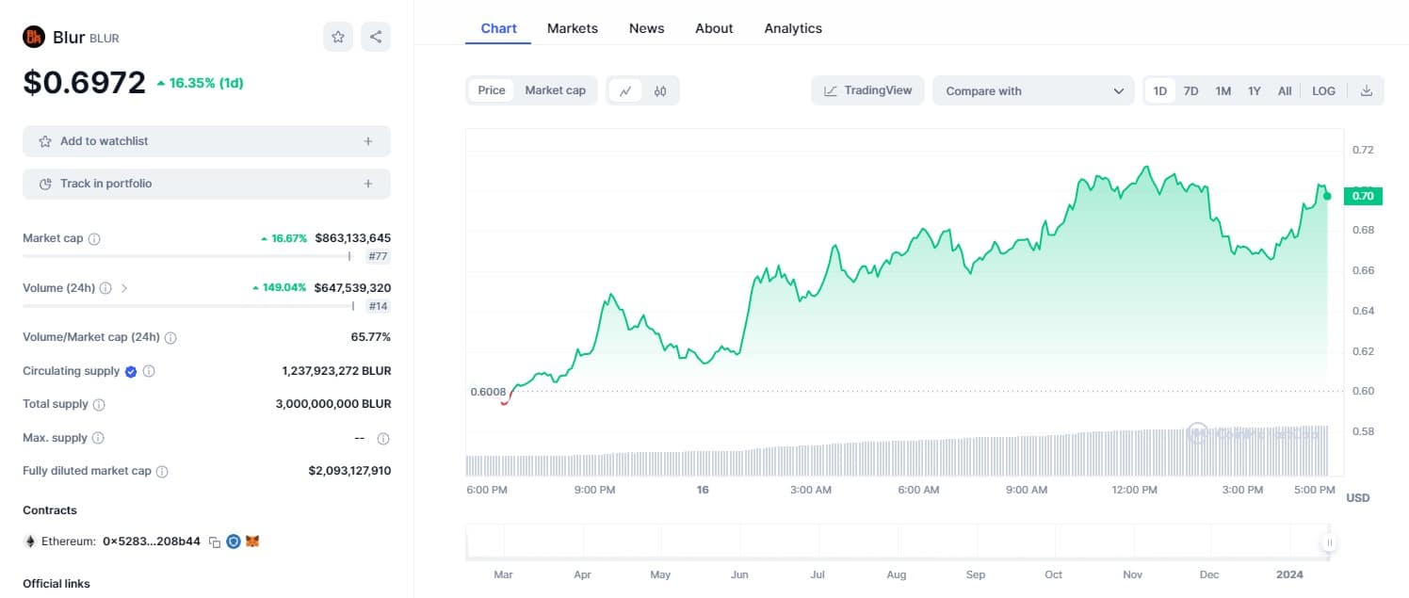The image size is (1409, 598).
Task: Expand the Volume (24h) chevron
Action: [x=124, y=288]
